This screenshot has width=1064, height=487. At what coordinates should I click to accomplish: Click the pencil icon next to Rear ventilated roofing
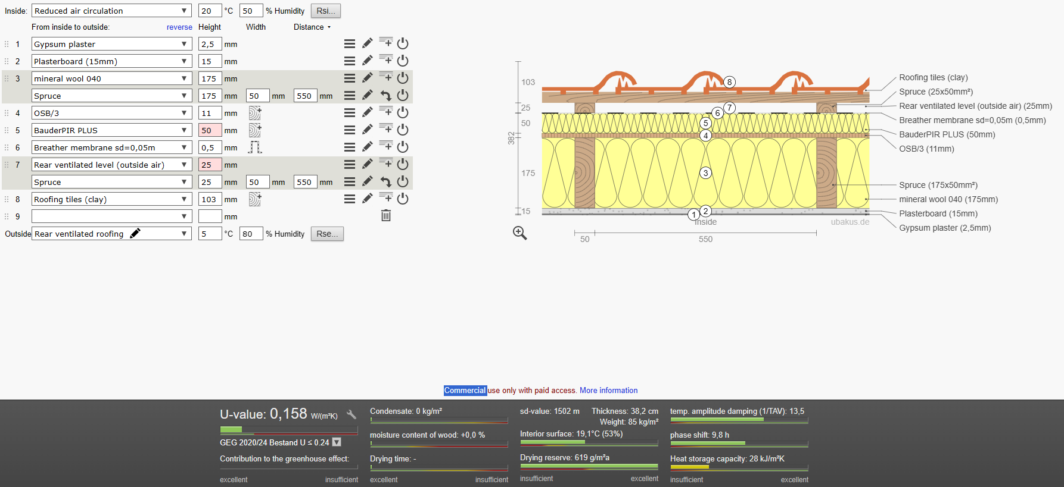135,233
